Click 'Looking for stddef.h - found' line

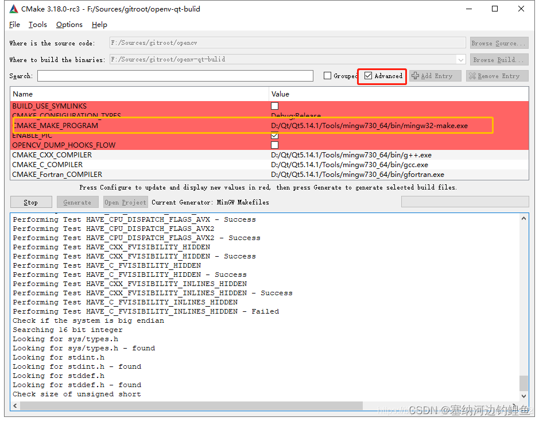(77, 385)
